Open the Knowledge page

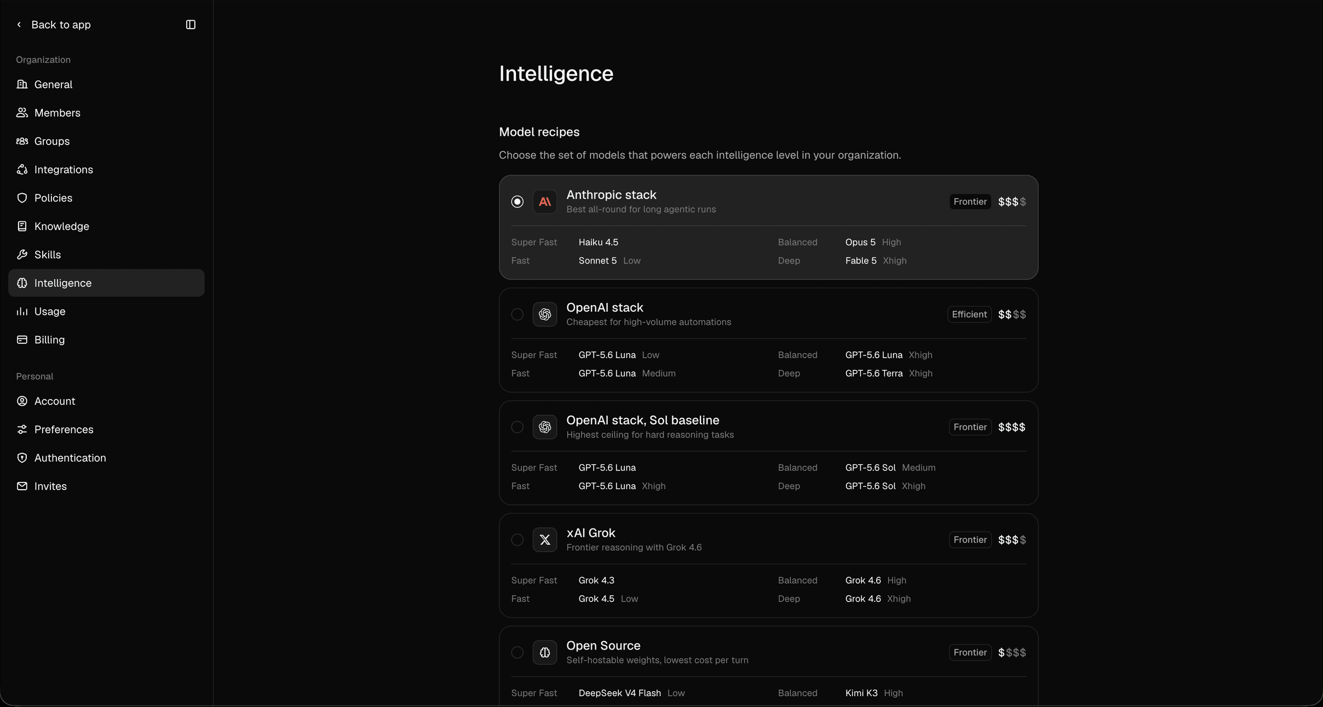click(x=106, y=226)
